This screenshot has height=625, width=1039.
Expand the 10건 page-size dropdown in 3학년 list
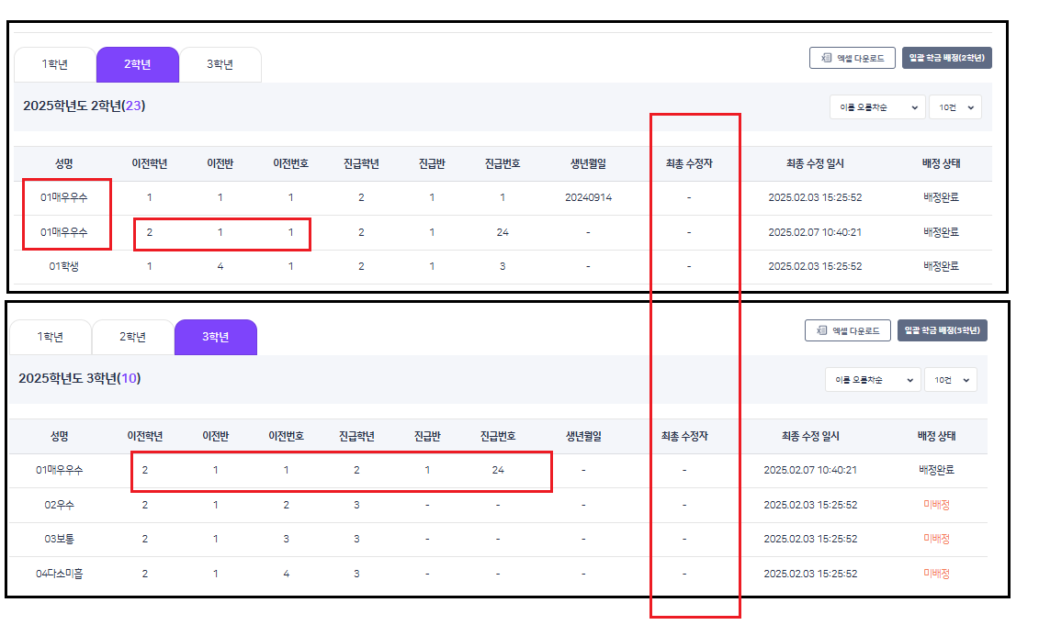click(x=950, y=380)
